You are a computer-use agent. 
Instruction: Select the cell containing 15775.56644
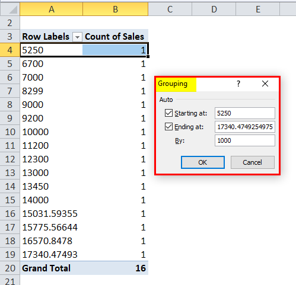(52, 228)
